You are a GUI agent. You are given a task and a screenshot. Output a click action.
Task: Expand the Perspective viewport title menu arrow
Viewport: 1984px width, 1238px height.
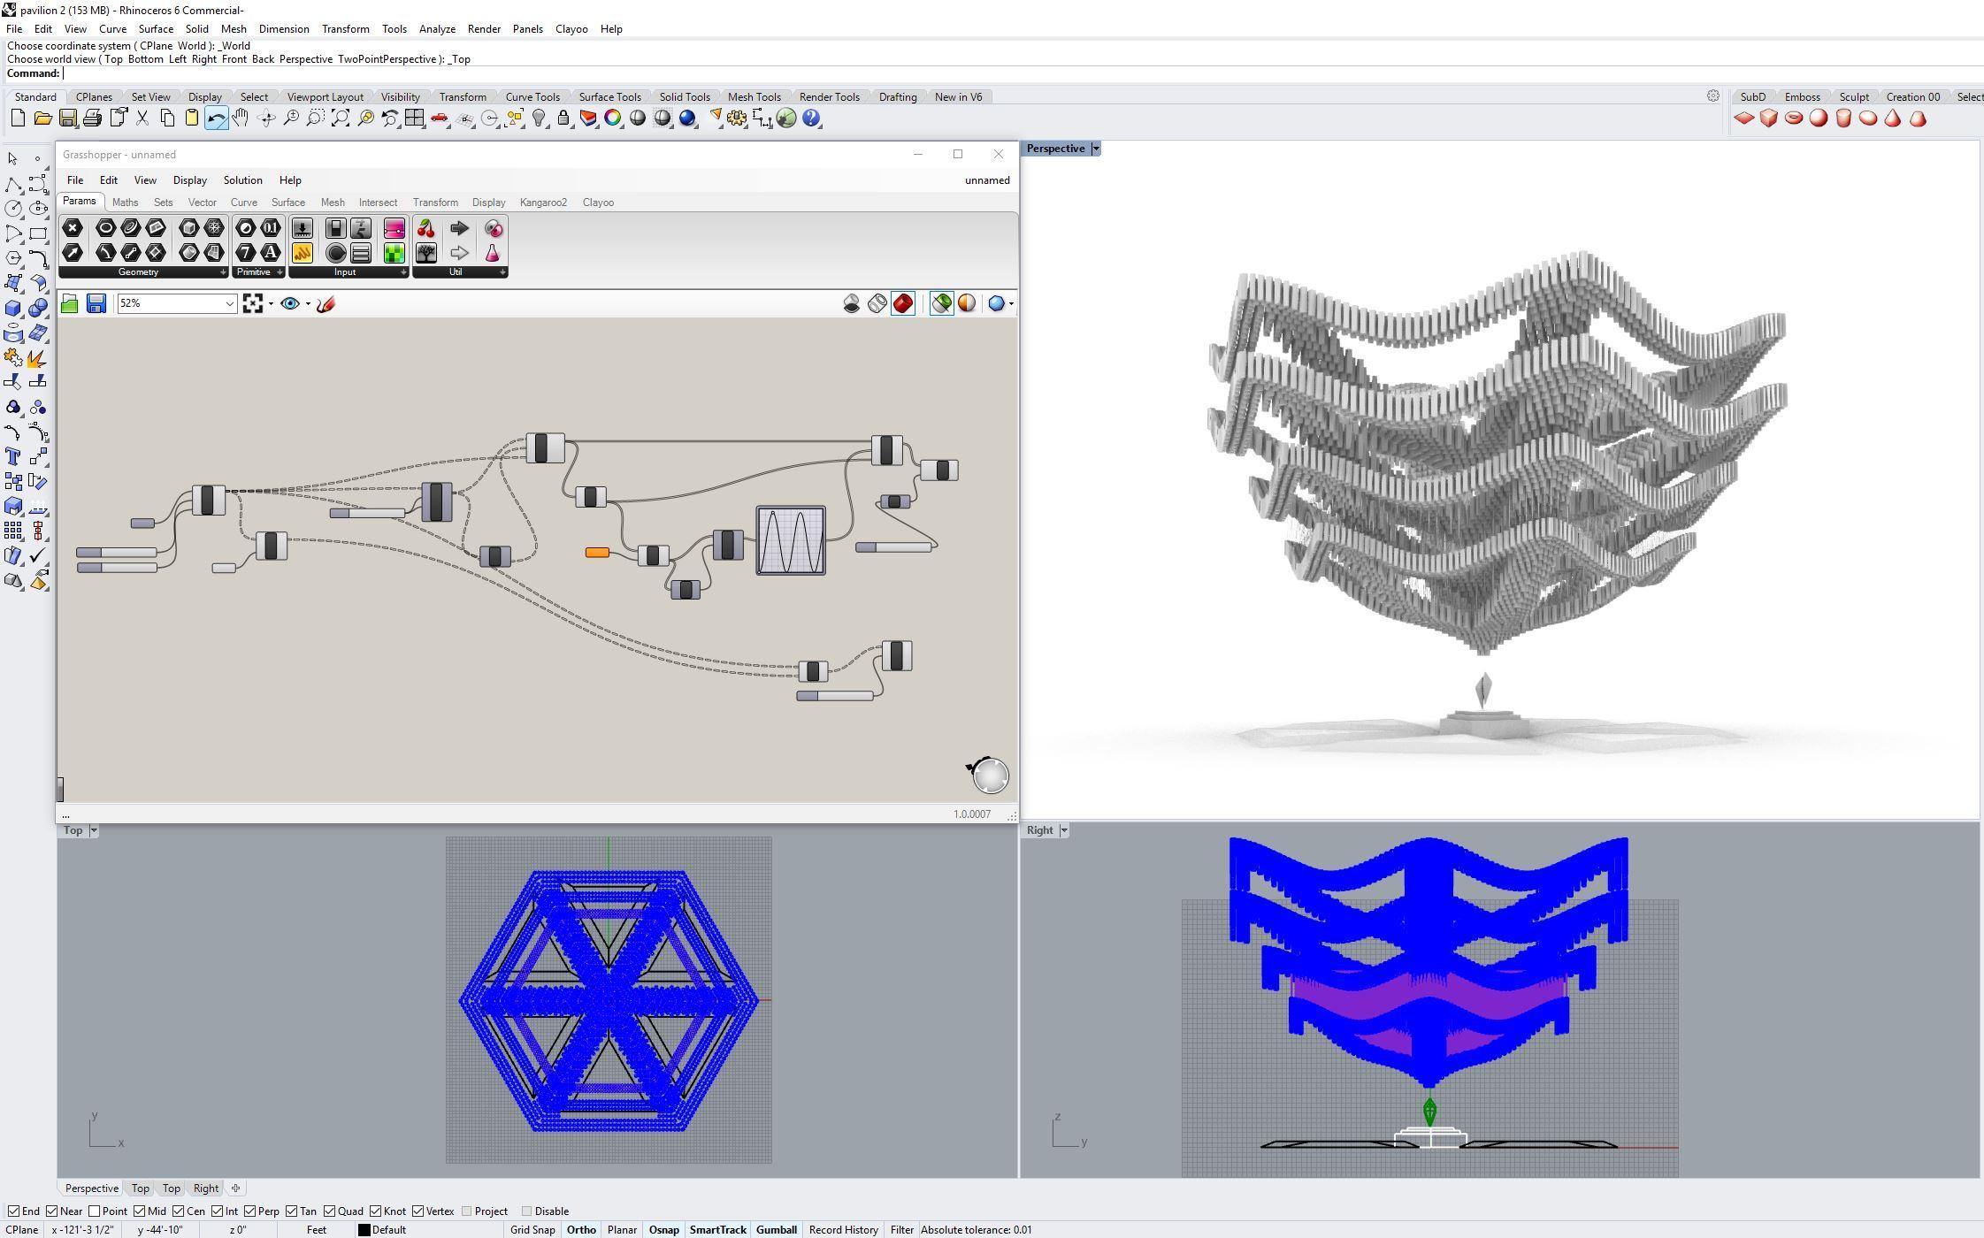(x=1095, y=149)
